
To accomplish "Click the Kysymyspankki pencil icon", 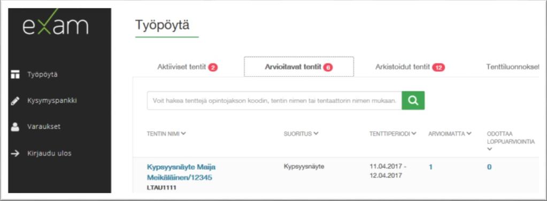I will 15,101.
